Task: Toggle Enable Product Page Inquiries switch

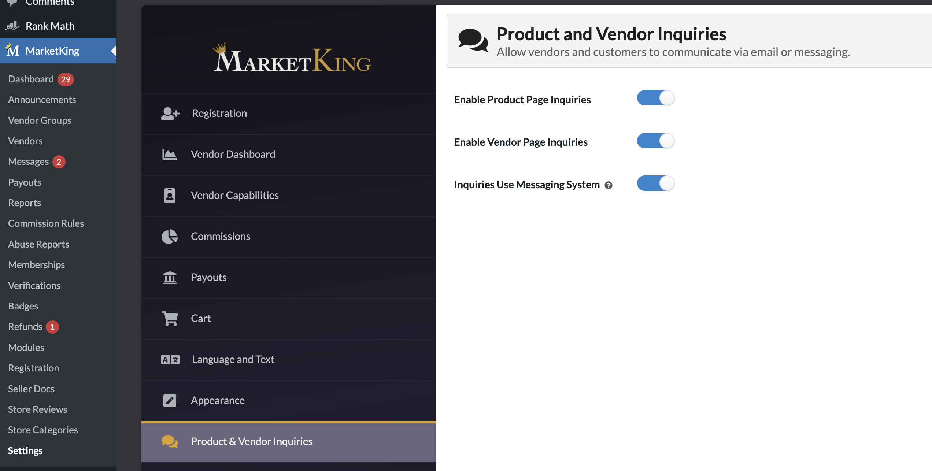Action: [x=656, y=98]
